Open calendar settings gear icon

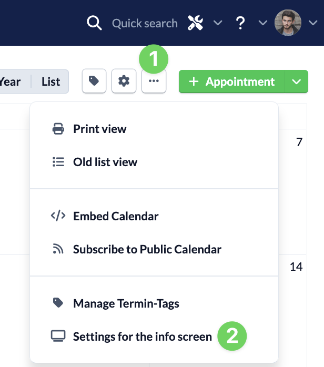point(124,81)
